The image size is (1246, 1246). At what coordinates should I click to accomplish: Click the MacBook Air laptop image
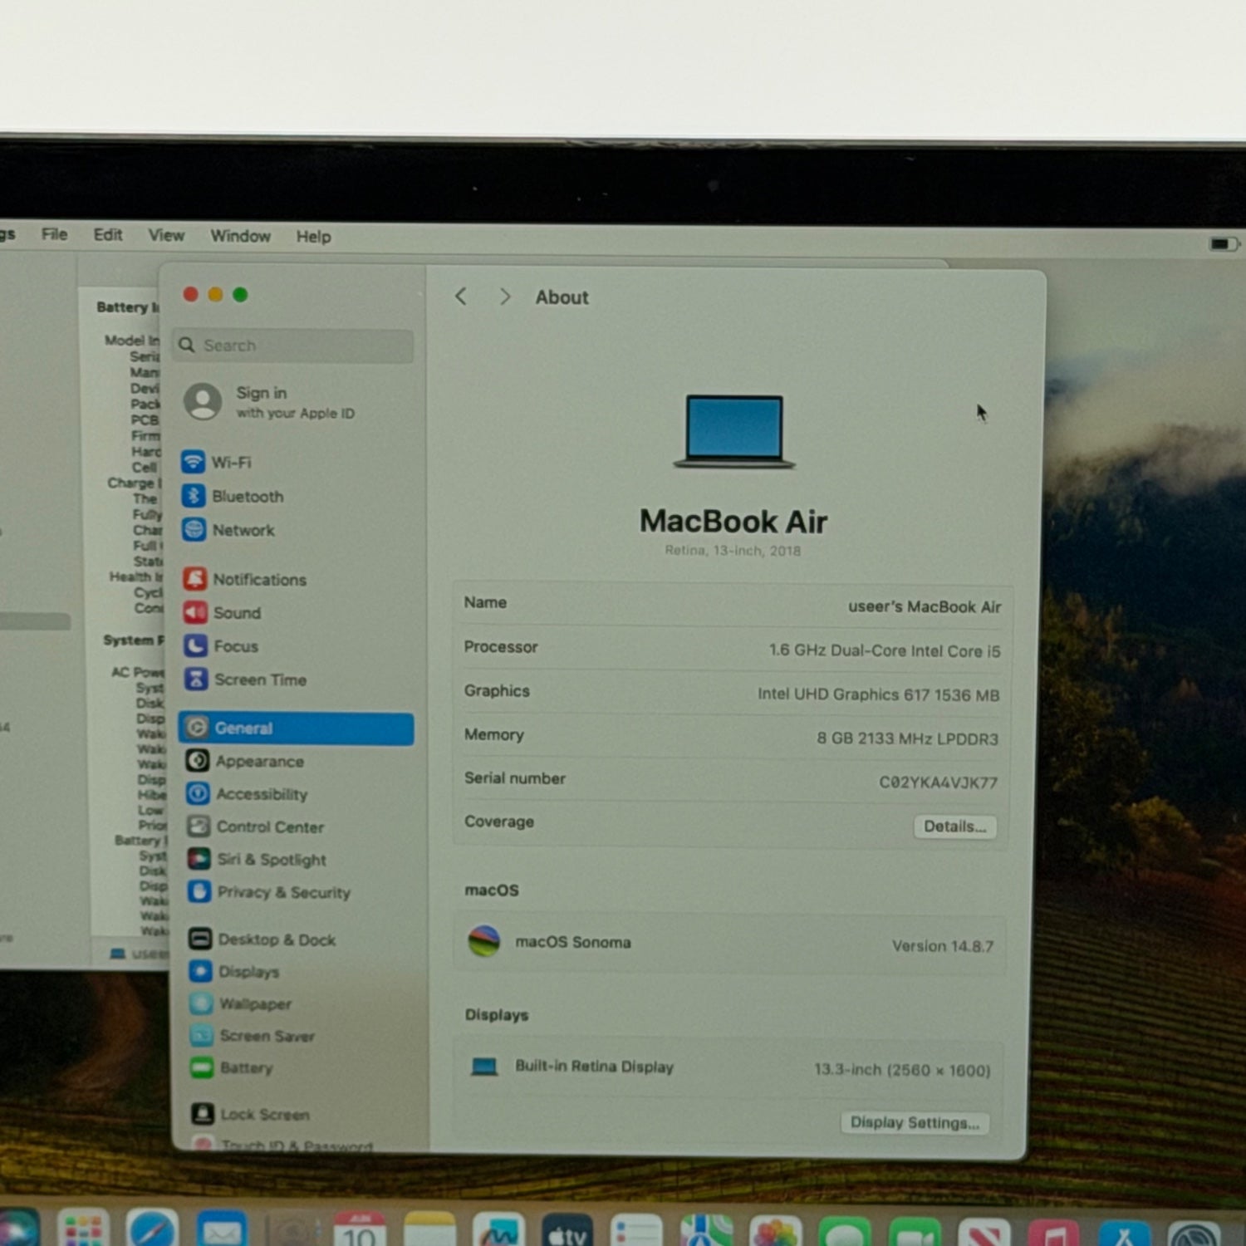734,431
